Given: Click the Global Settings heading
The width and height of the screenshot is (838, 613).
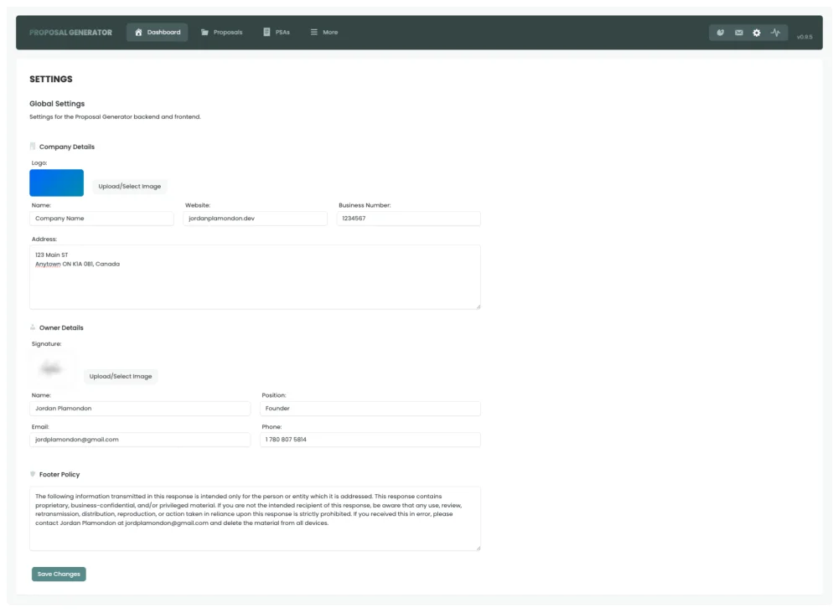Looking at the screenshot, I should tap(57, 104).
